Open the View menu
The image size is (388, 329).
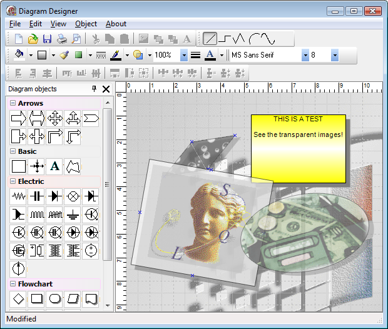click(x=58, y=24)
